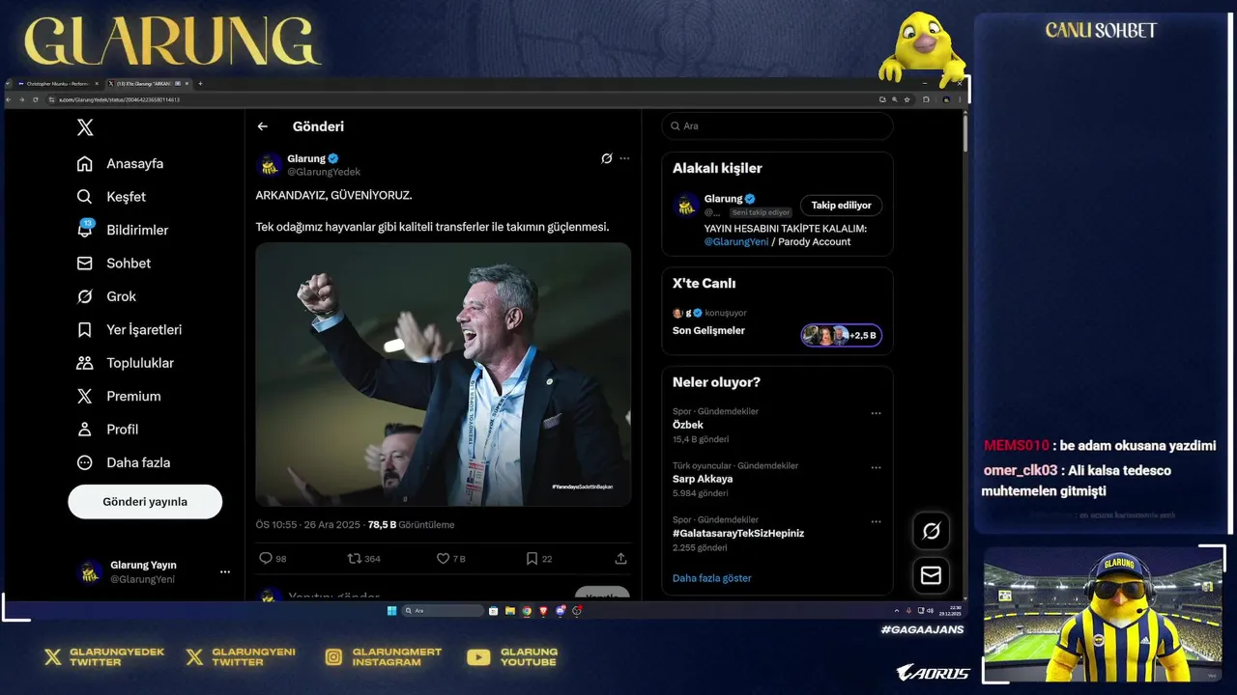Open Topluluklar communities
The height and width of the screenshot is (695, 1237).
[x=126, y=363]
